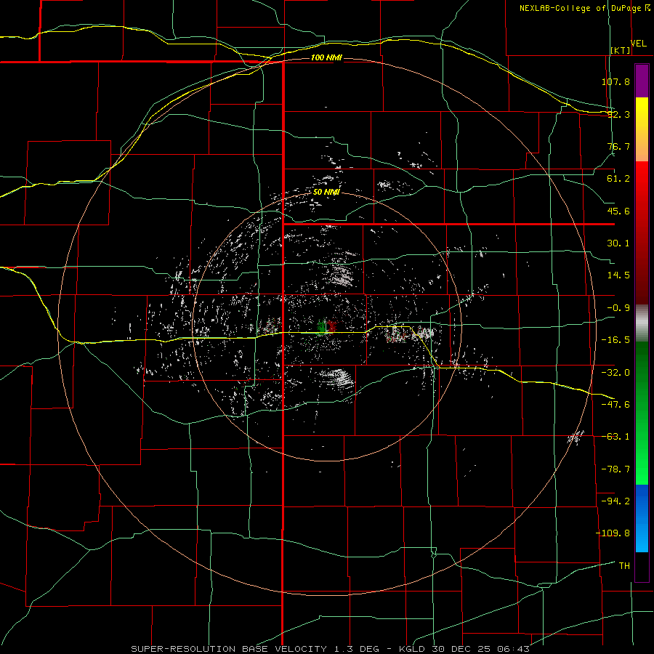This screenshot has height=654, width=654.
Task: Select the 107.8 velocity scale value
Action: [615, 81]
